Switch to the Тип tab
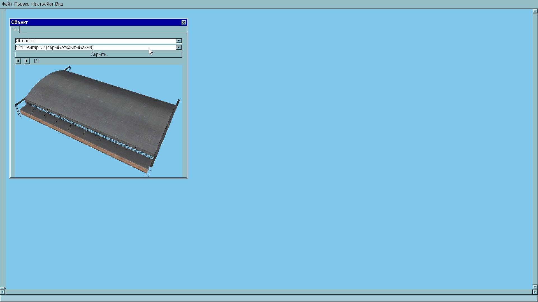 coord(15,30)
